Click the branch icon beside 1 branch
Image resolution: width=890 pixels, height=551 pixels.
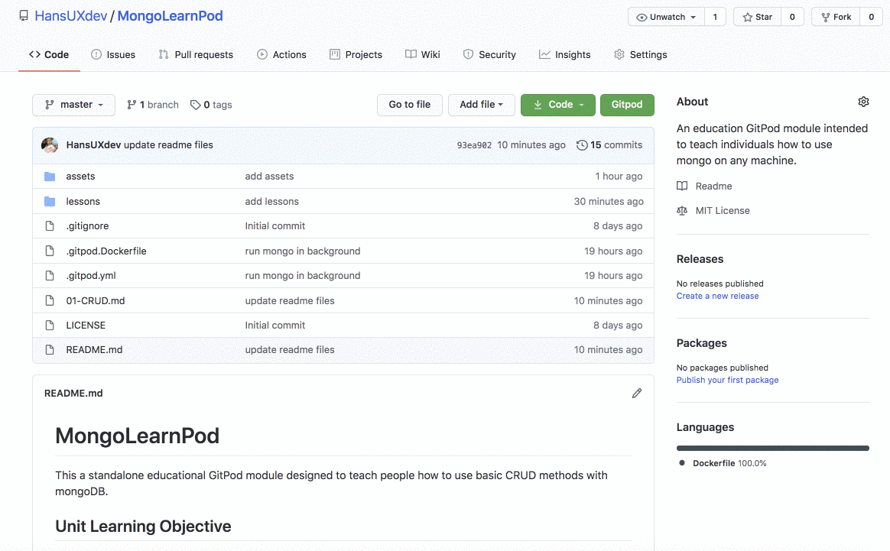click(132, 105)
